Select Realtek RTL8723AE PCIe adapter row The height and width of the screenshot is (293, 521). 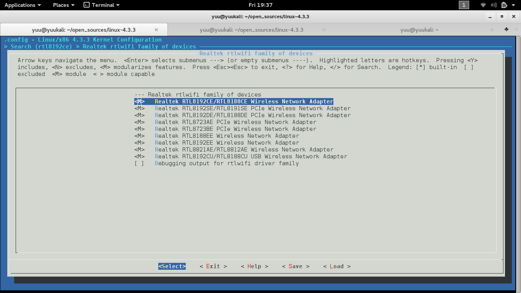[225, 122]
